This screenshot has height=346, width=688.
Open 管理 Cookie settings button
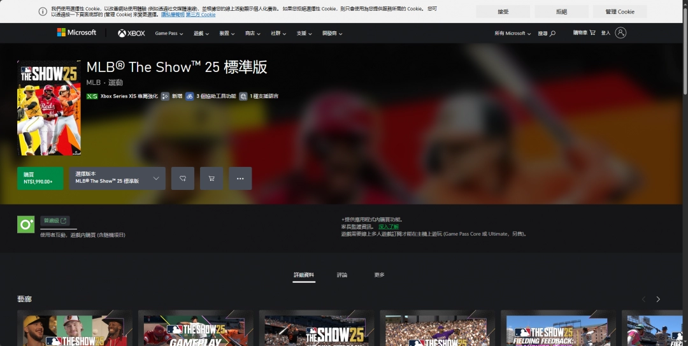tap(620, 12)
